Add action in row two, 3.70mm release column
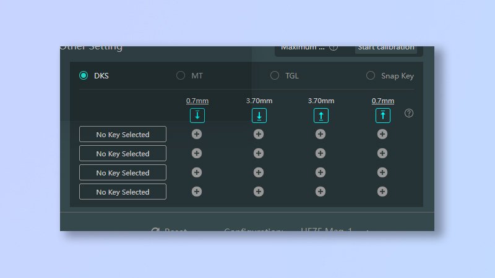Viewport: 495px width, 278px height. pyautogui.click(x=321, y=153)
